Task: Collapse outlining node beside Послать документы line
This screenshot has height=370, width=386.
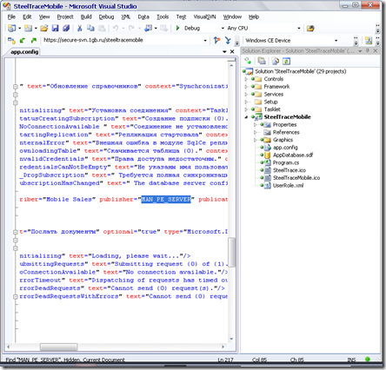Action: point(16,232)
